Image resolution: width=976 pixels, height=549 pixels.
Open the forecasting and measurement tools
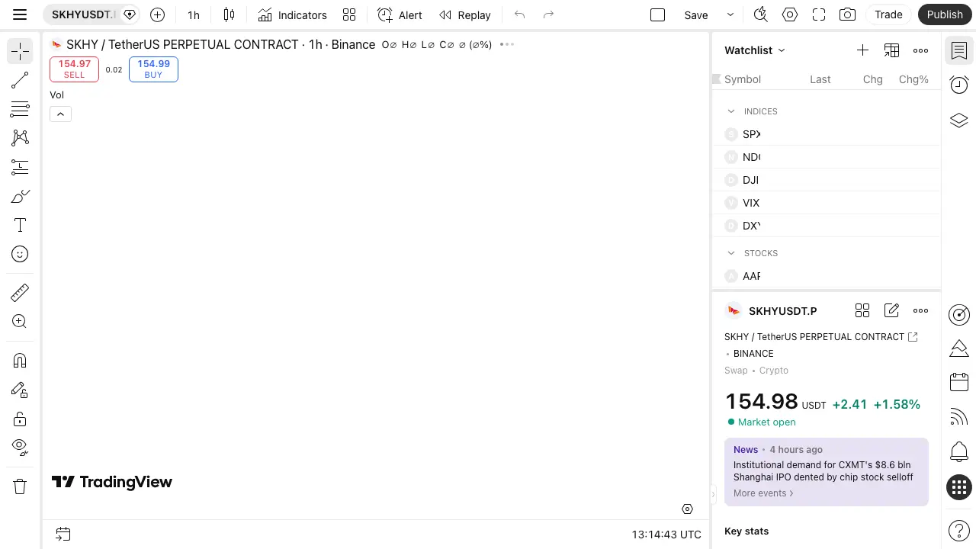(20, 167)
